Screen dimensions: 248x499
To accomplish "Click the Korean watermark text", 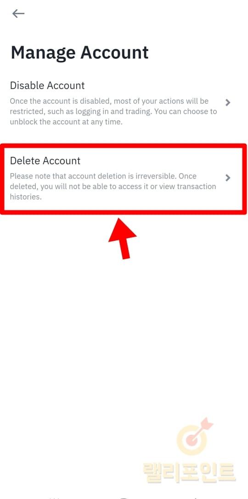I will click(189, 472).
